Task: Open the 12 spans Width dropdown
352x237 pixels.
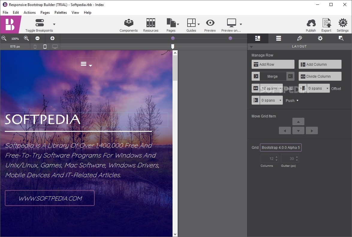Action: 271,88
